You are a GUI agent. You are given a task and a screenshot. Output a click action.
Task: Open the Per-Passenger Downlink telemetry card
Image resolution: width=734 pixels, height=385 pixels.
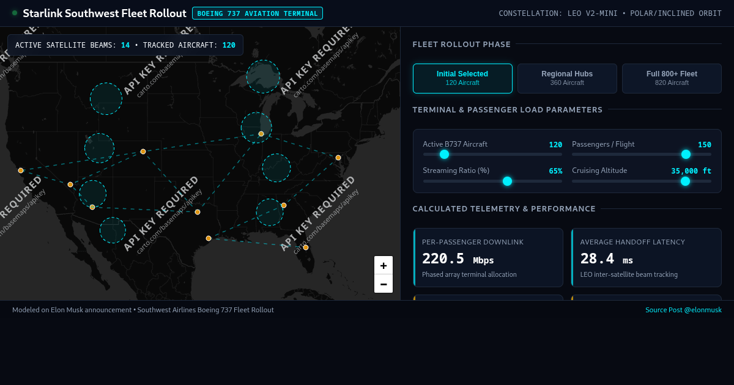488,257
